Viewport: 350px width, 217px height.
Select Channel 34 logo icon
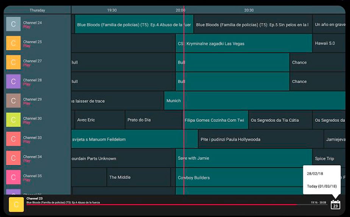[13, 158]
